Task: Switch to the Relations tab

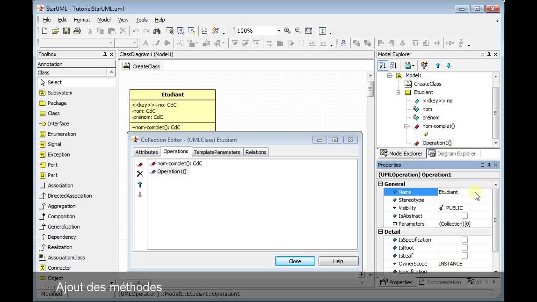Action: (x=256, y=152)
